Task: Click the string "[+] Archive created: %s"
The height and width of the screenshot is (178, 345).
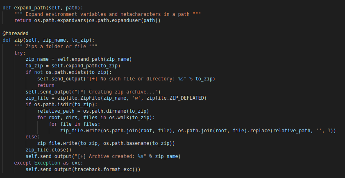Action: [x=111, y=156]
